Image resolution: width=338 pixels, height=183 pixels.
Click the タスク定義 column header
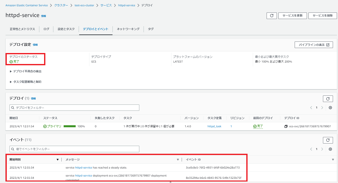(x=215, y=118)
